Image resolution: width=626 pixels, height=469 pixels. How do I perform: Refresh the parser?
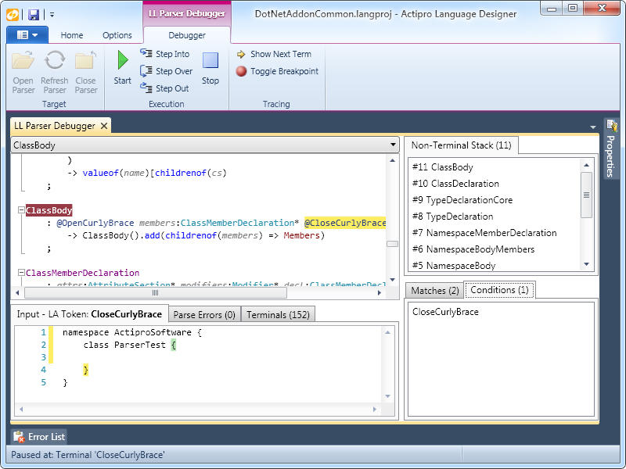tap(54, 70)
